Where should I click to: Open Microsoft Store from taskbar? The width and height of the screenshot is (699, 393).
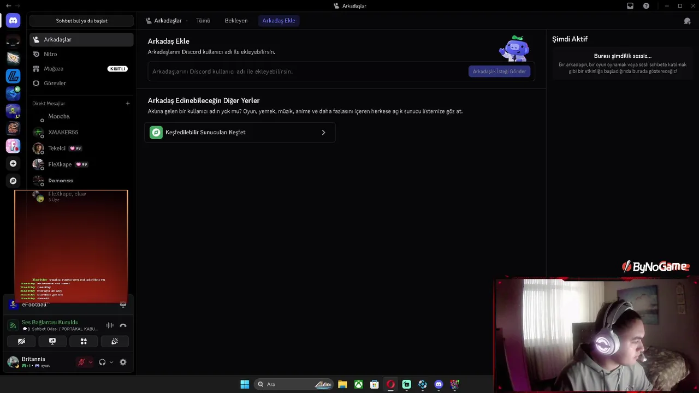click(x=374, y=384)
